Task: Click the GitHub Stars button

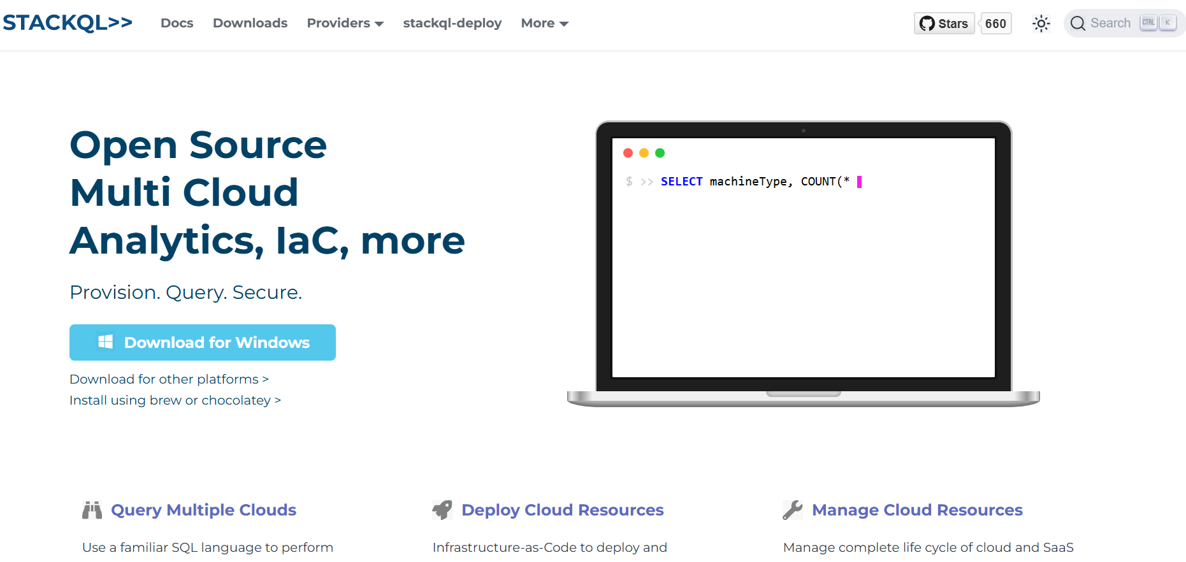Action: coord(944,24)
